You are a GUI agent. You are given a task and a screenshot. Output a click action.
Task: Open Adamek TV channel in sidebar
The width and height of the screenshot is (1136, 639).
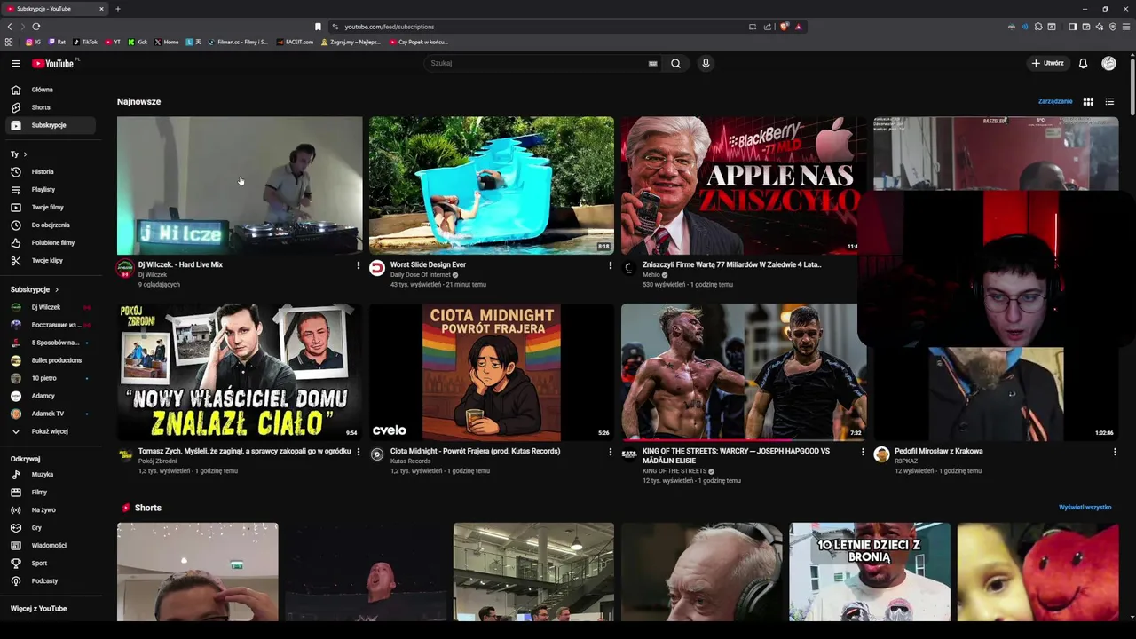(x=49, y=414)
